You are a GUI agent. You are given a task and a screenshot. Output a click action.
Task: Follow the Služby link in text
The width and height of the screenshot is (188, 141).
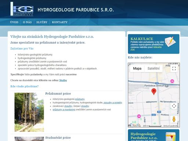[x=63, y=80]
